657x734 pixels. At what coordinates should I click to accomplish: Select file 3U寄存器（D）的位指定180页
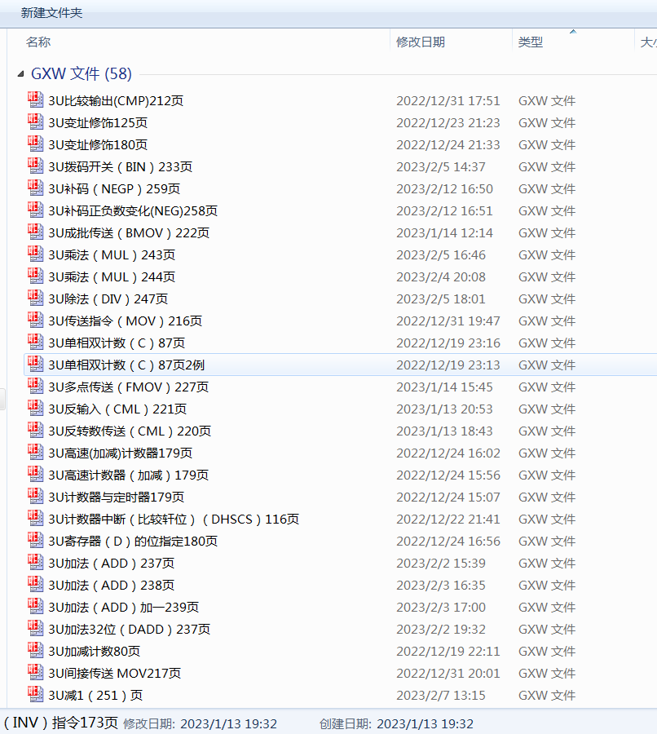click(133, 541)
